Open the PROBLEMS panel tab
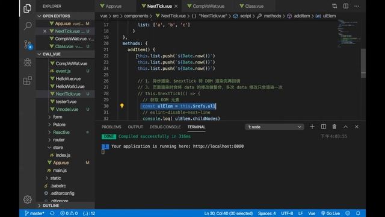385x217 pixels. [x=111, y=127]
